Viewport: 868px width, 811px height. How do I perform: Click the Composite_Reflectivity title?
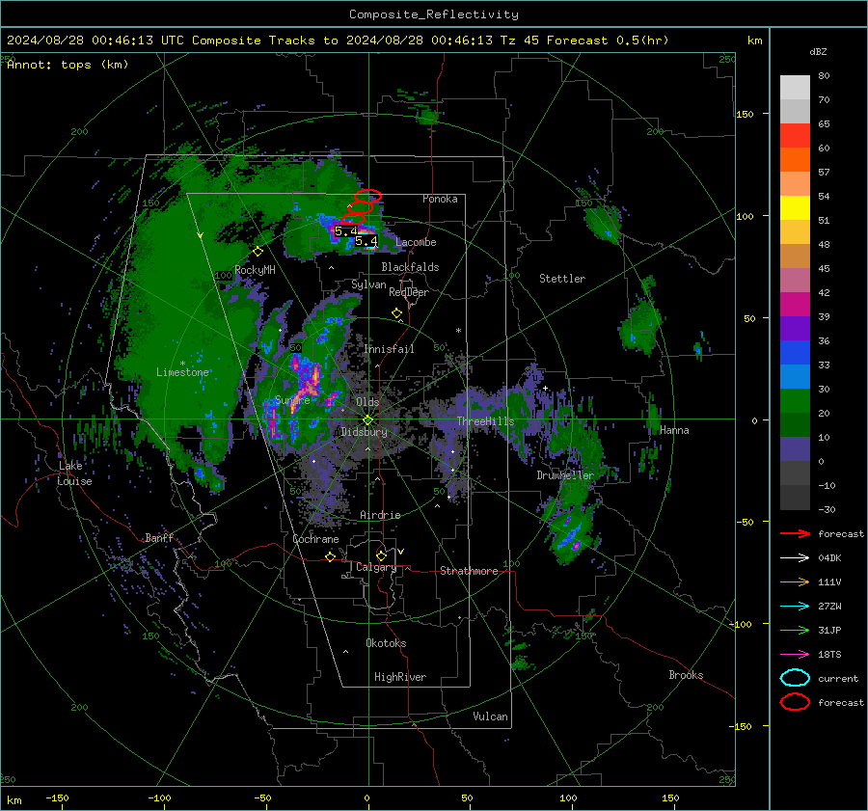pyautogui.click(x=434, y=14)
